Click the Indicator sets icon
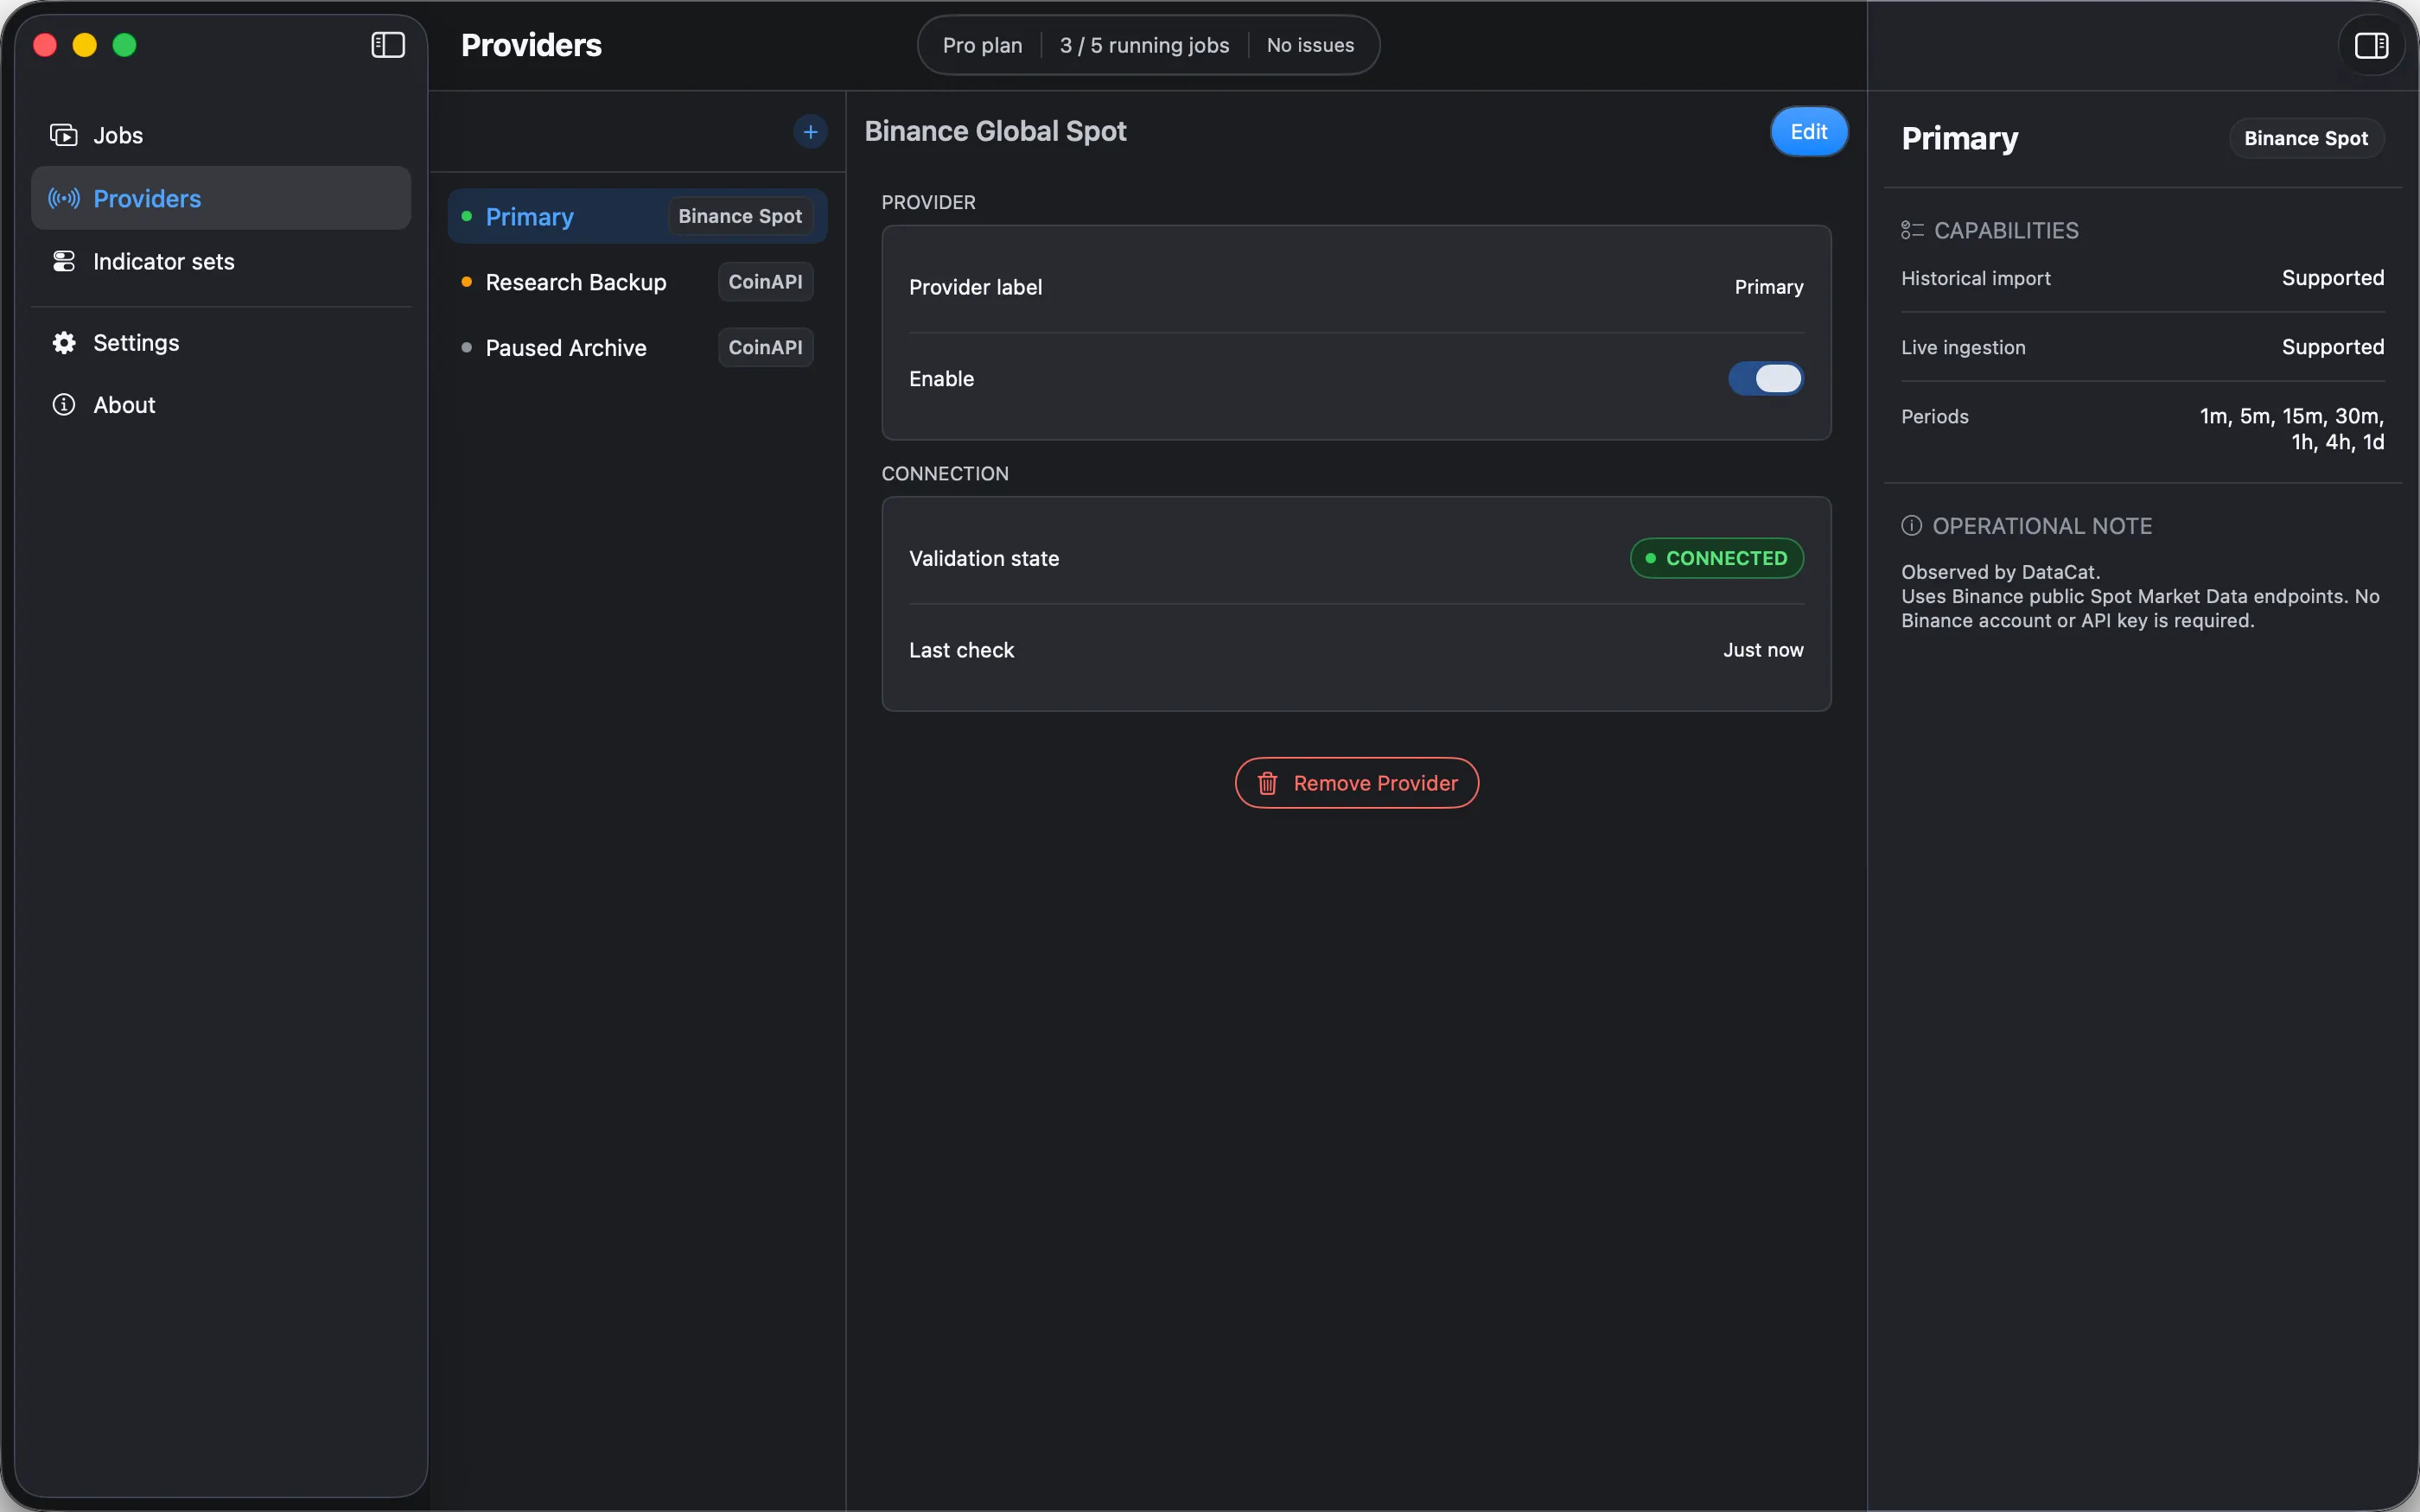2420x1512 pixels. [x=64, y=261]
